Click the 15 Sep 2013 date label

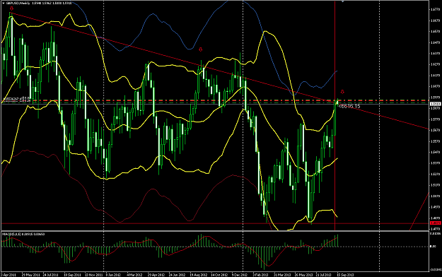click(346, 274)
